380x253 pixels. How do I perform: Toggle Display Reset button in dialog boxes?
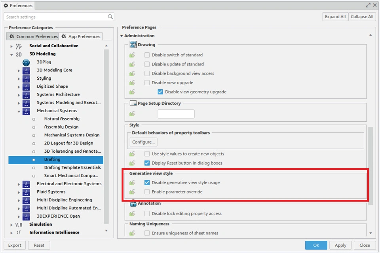pyautogui.click(x=147, y=163)
